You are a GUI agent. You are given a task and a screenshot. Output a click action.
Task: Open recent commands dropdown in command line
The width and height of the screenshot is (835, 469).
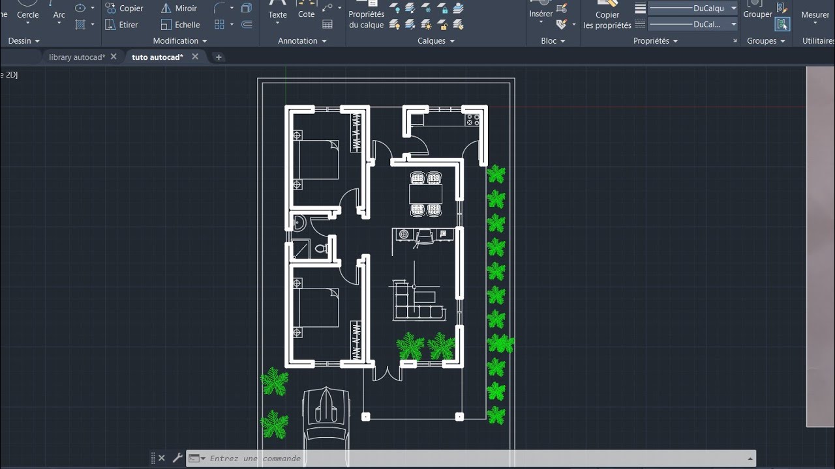(203, 459)
